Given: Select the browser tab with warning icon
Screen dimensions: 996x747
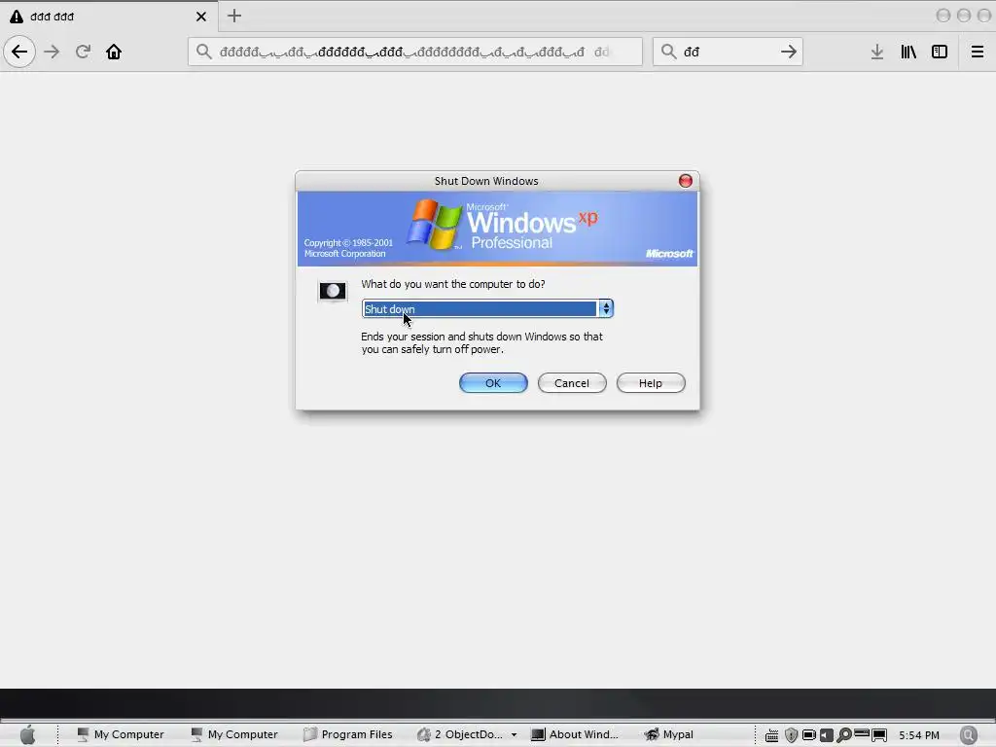Looking at the screenshot, I should tap(109, 17).
